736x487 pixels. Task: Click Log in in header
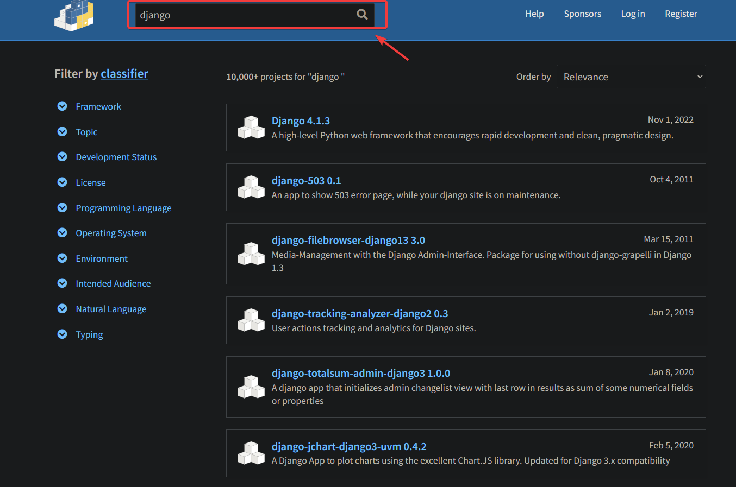tap(633, 14)
